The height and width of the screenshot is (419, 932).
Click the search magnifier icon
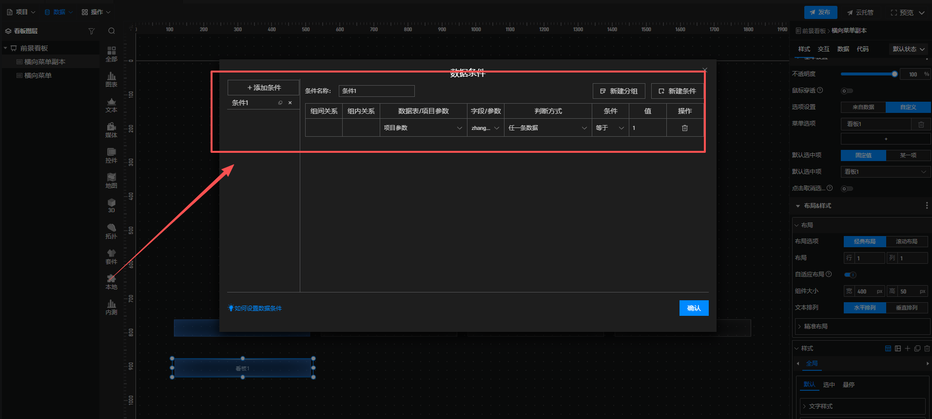(112, 31)
